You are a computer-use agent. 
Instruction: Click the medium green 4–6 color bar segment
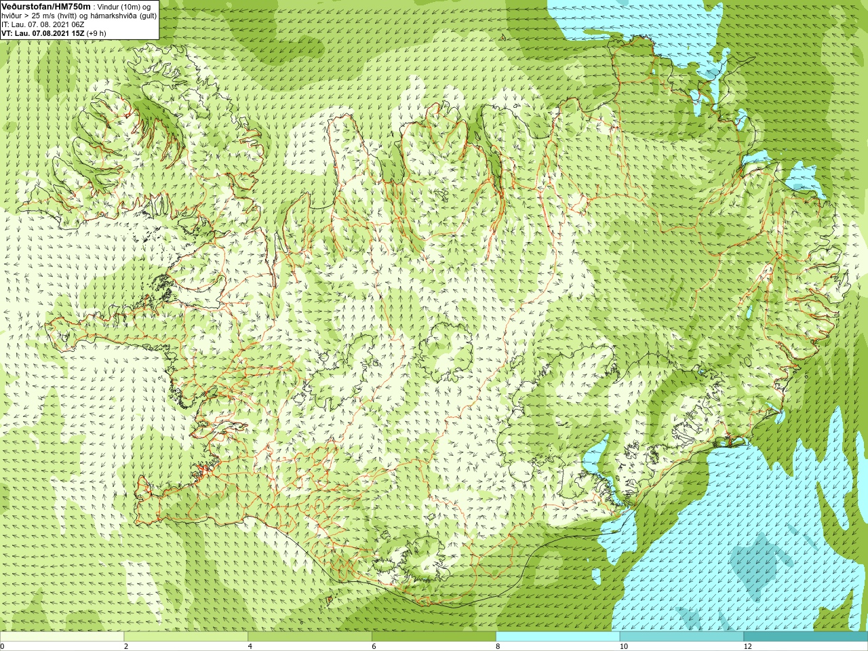310,636
